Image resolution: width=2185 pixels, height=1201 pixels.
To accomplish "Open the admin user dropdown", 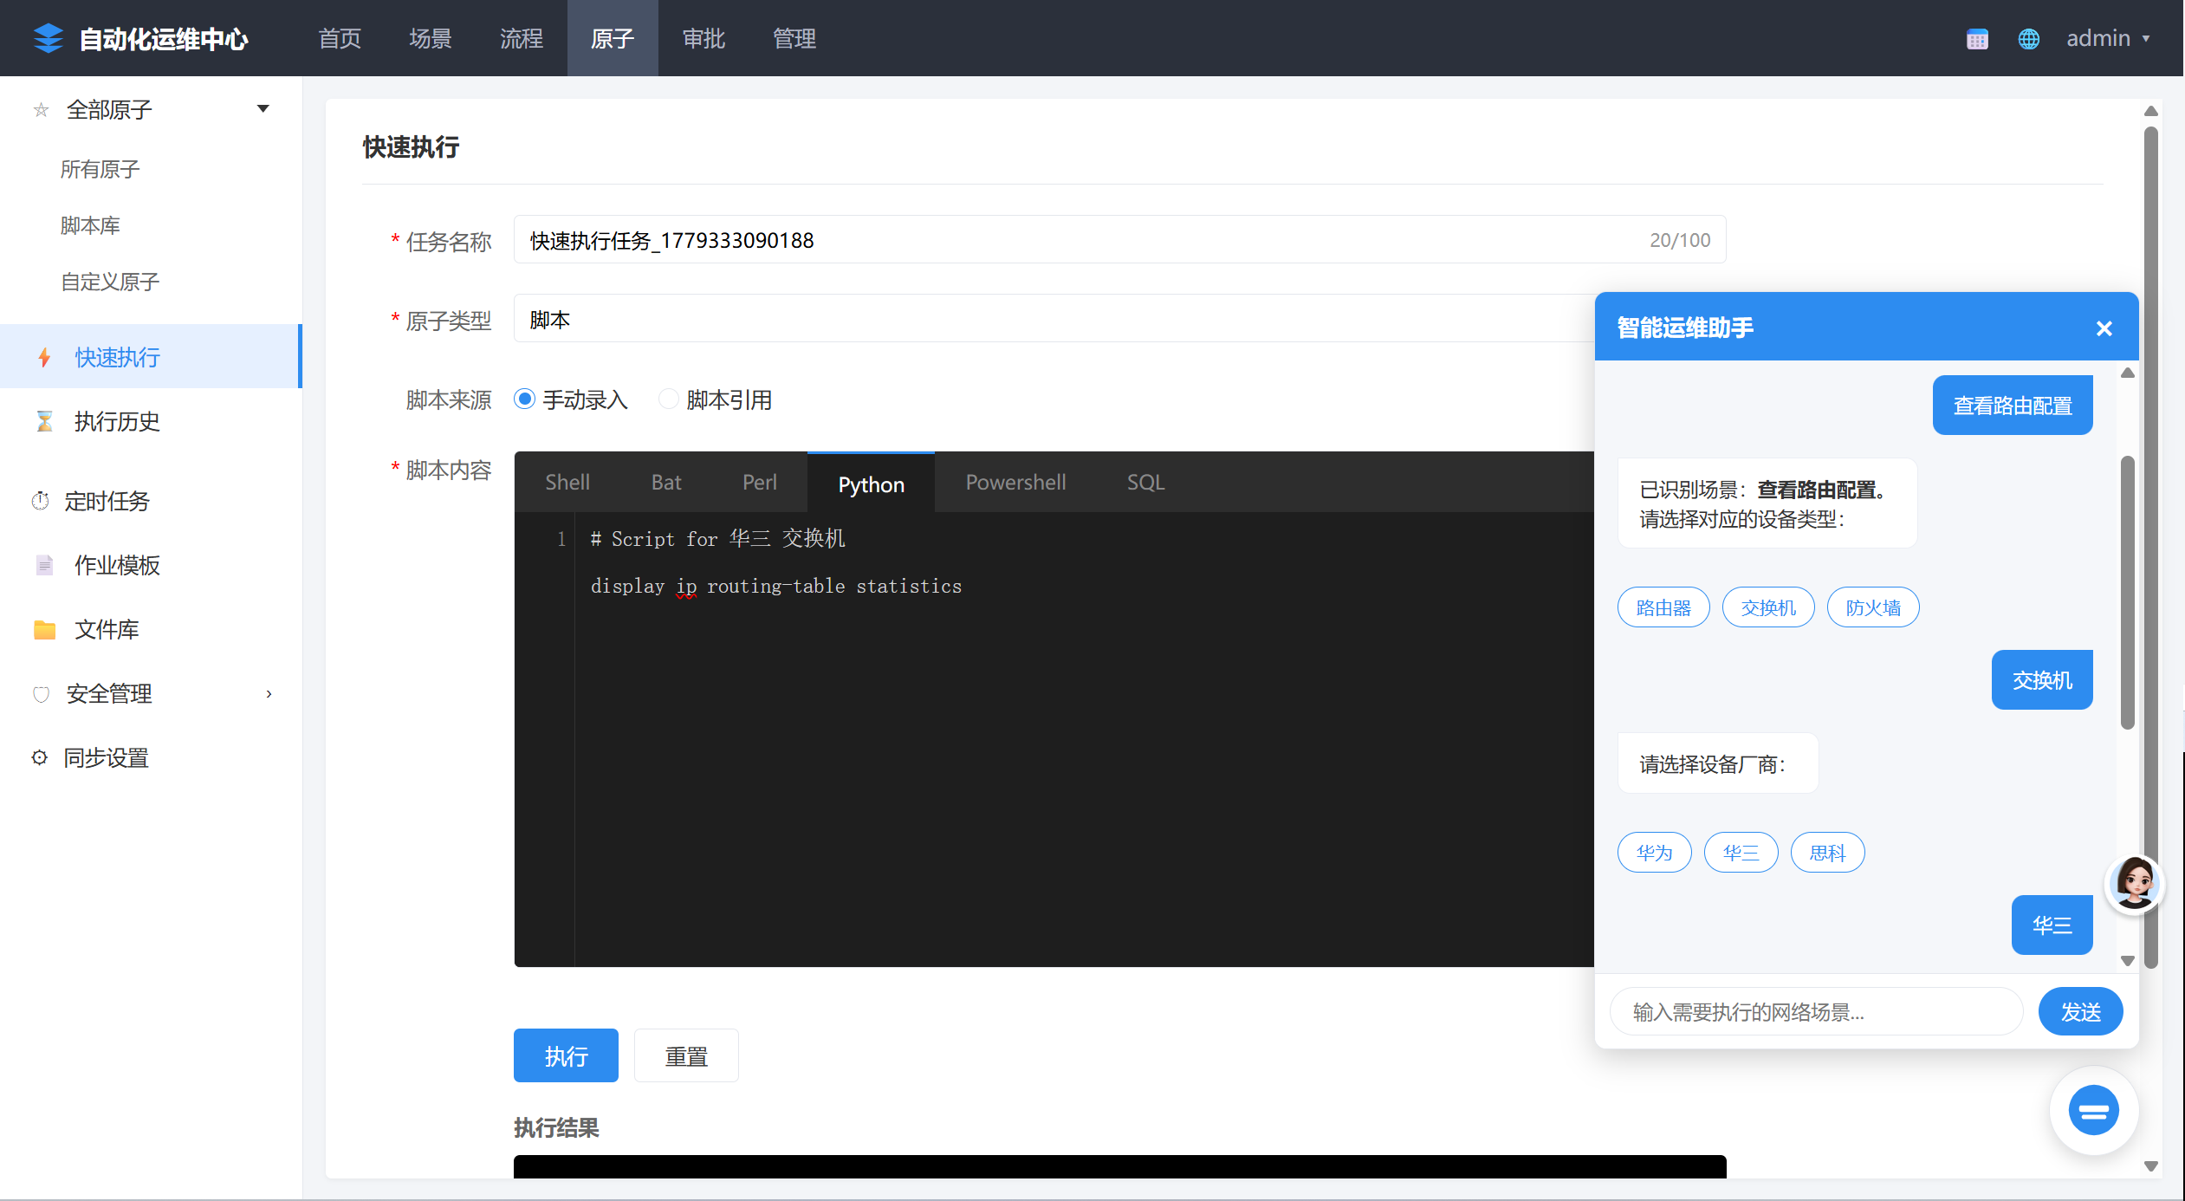I will (2108, 38).
